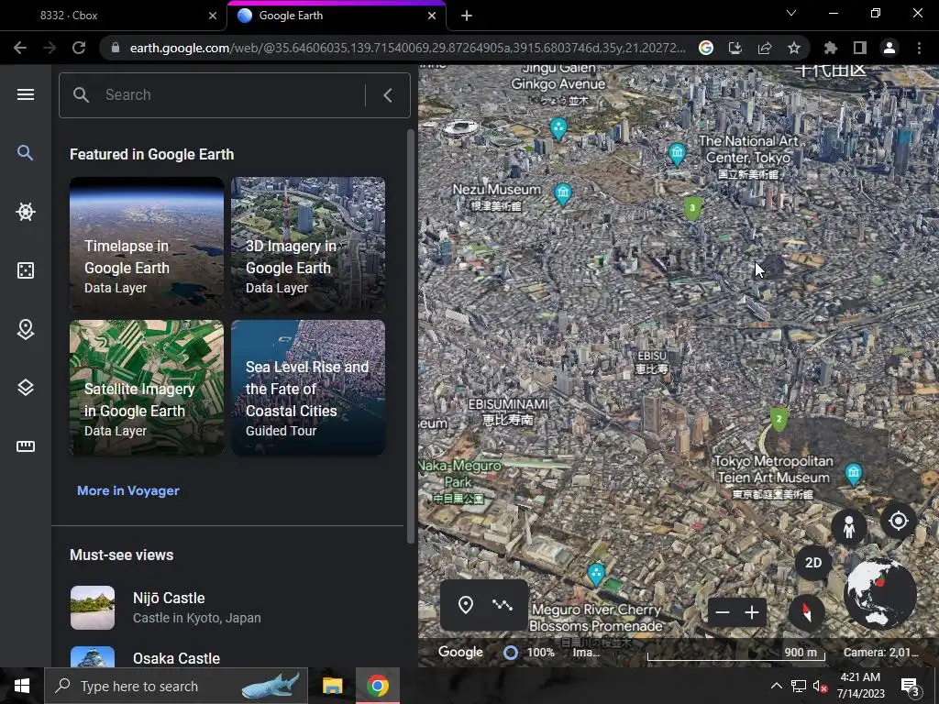This screenshot has height=704, width=939.
Task: Click the earth.google.com address bar
Action: tap(407, 48)
